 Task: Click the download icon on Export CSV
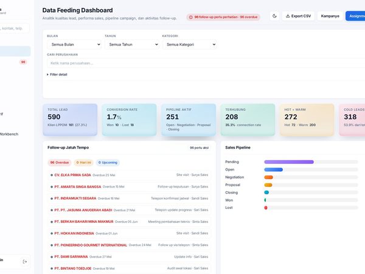(288, 16)
